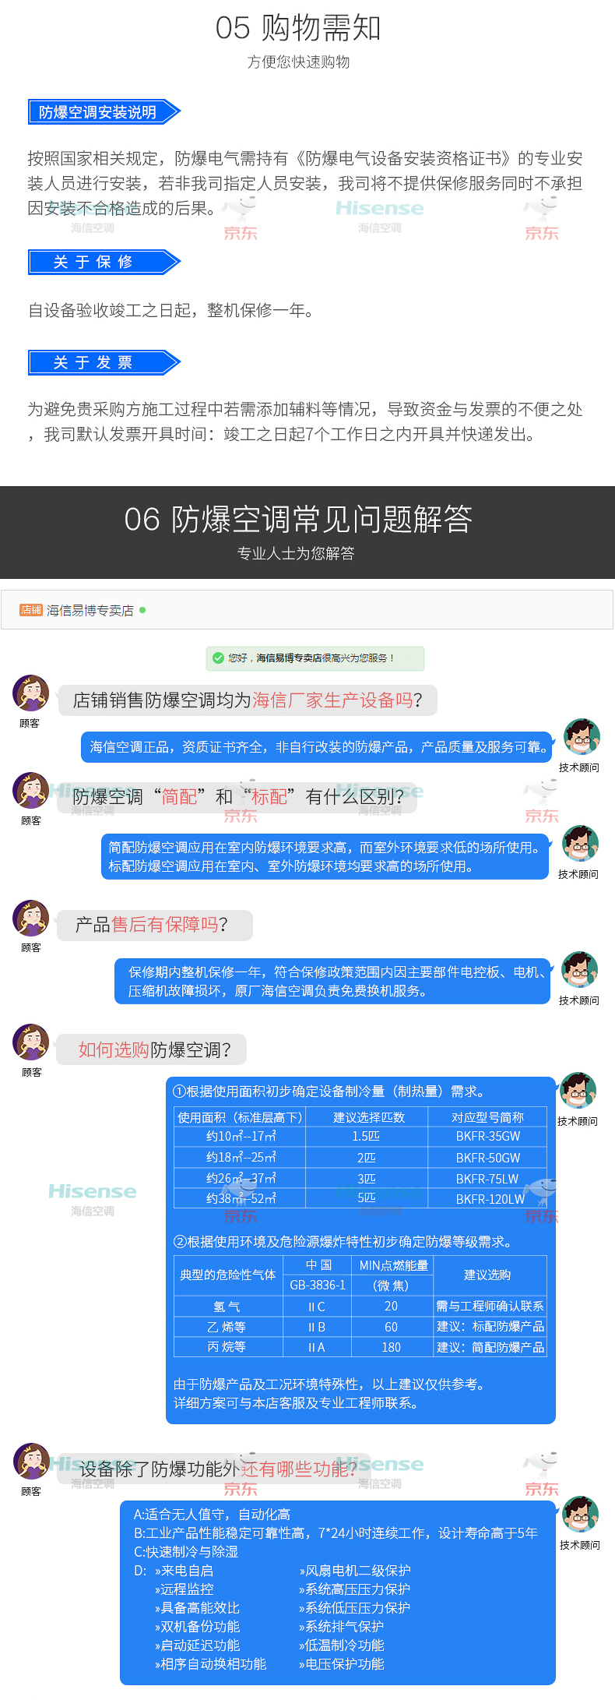
Task: Click the green checkmark in greeting banner
Action: (x=218, y=658)
